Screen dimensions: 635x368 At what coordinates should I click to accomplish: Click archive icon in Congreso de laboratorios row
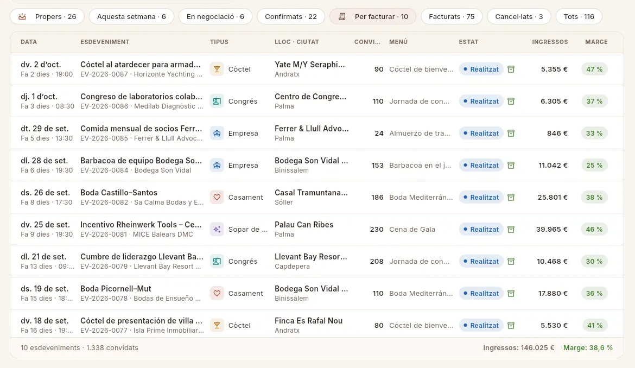coord(511,101)
